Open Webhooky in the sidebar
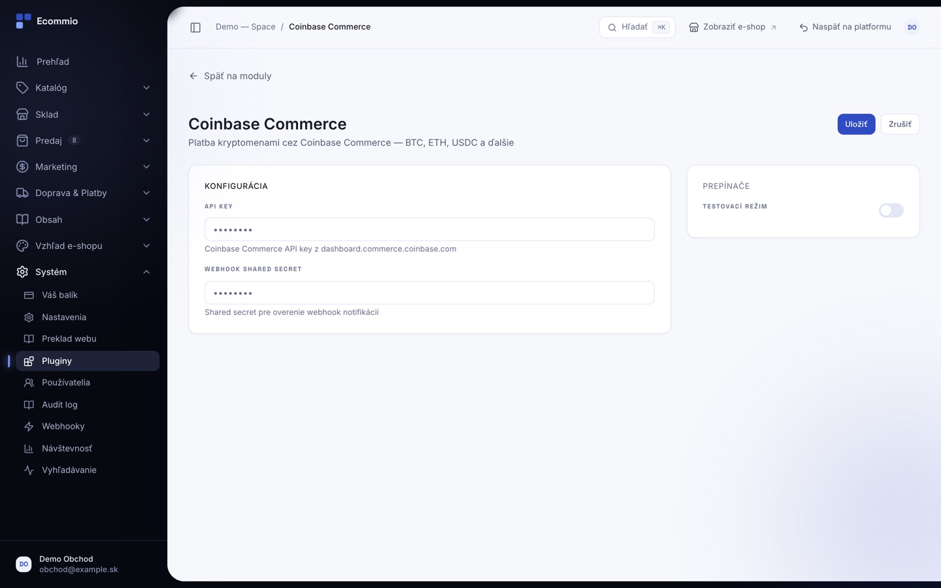The image size is (941, 588). [88, 427]
